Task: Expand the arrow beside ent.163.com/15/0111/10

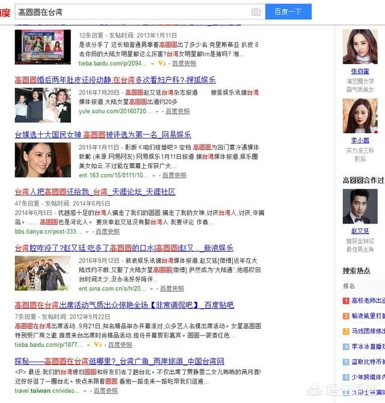Action: [x=154, y=175]
